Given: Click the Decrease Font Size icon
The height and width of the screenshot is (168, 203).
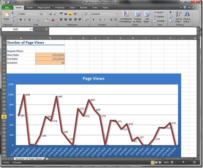Looking at the screenshot, I should 55,14.
